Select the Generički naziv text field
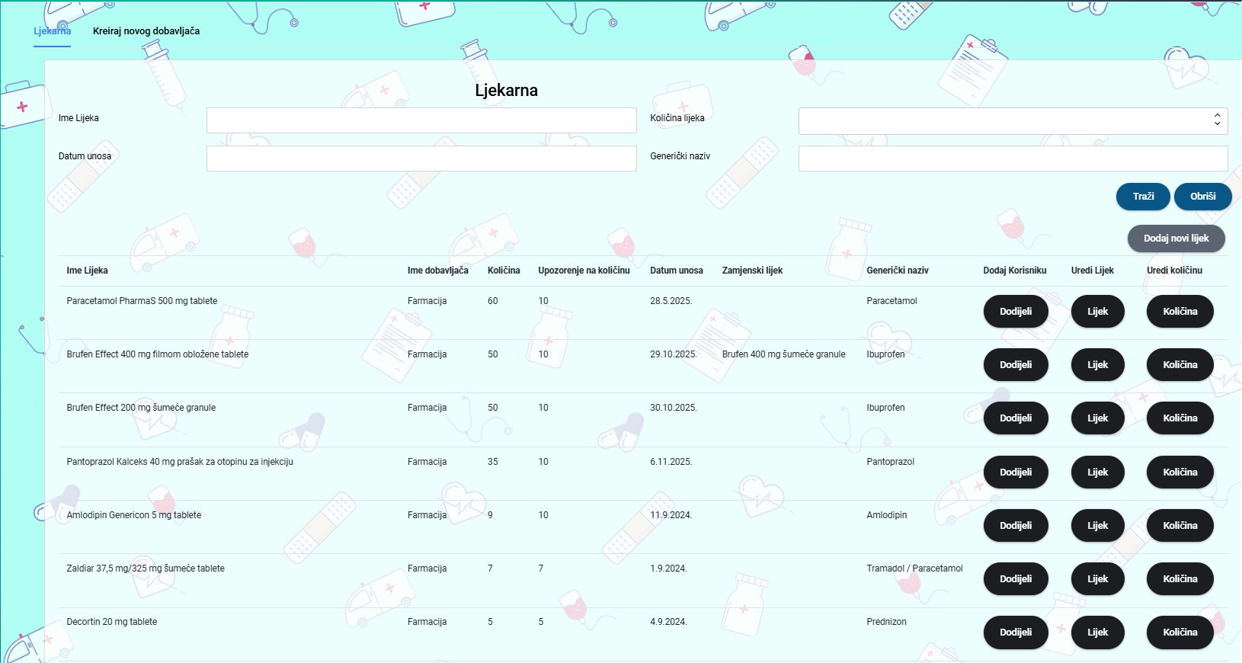This screenshot has width=1242, height=663. (x=1013, y=159)
